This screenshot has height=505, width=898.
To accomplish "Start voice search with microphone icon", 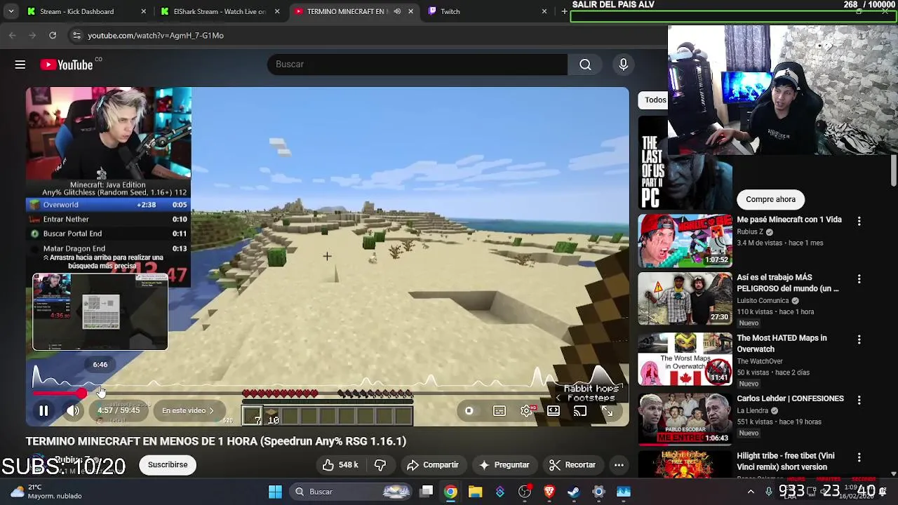I will [623, 65].
